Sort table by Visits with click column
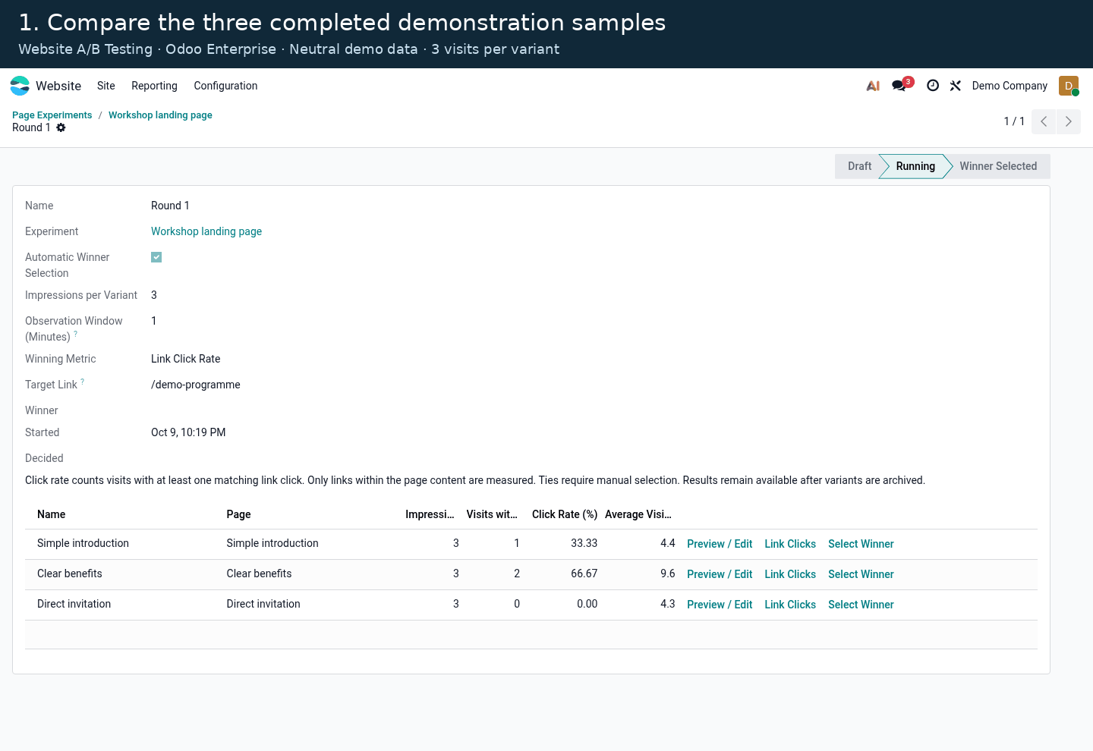1093x751 pixels. (x=492, y=514)
